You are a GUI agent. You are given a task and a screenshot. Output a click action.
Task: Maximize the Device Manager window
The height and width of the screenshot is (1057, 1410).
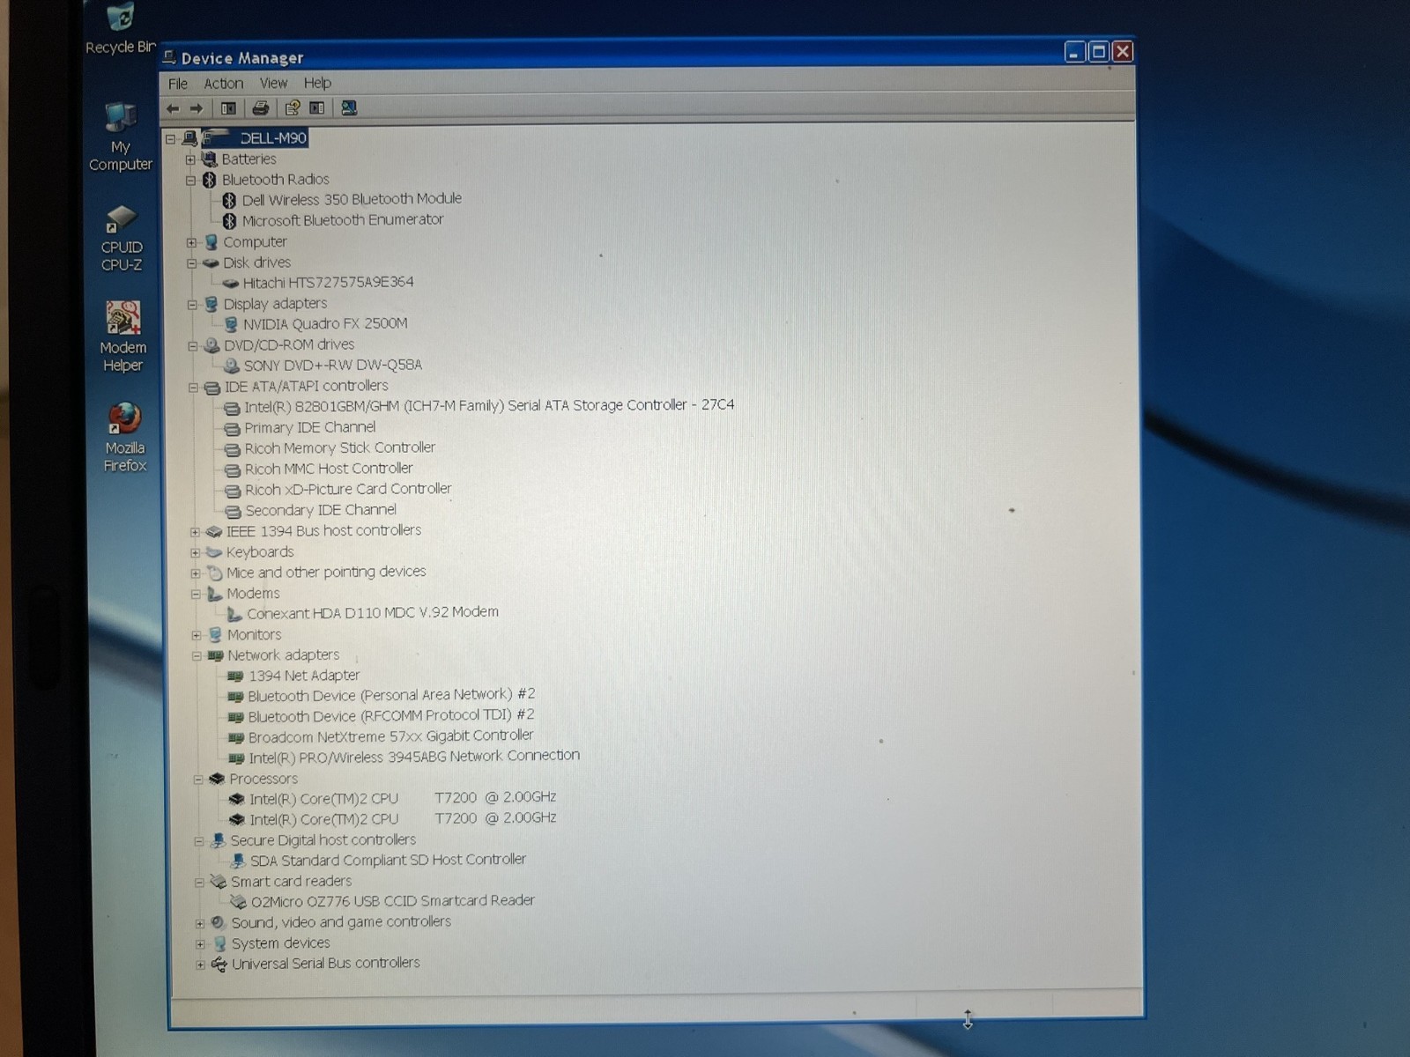tap(1098, 52)
